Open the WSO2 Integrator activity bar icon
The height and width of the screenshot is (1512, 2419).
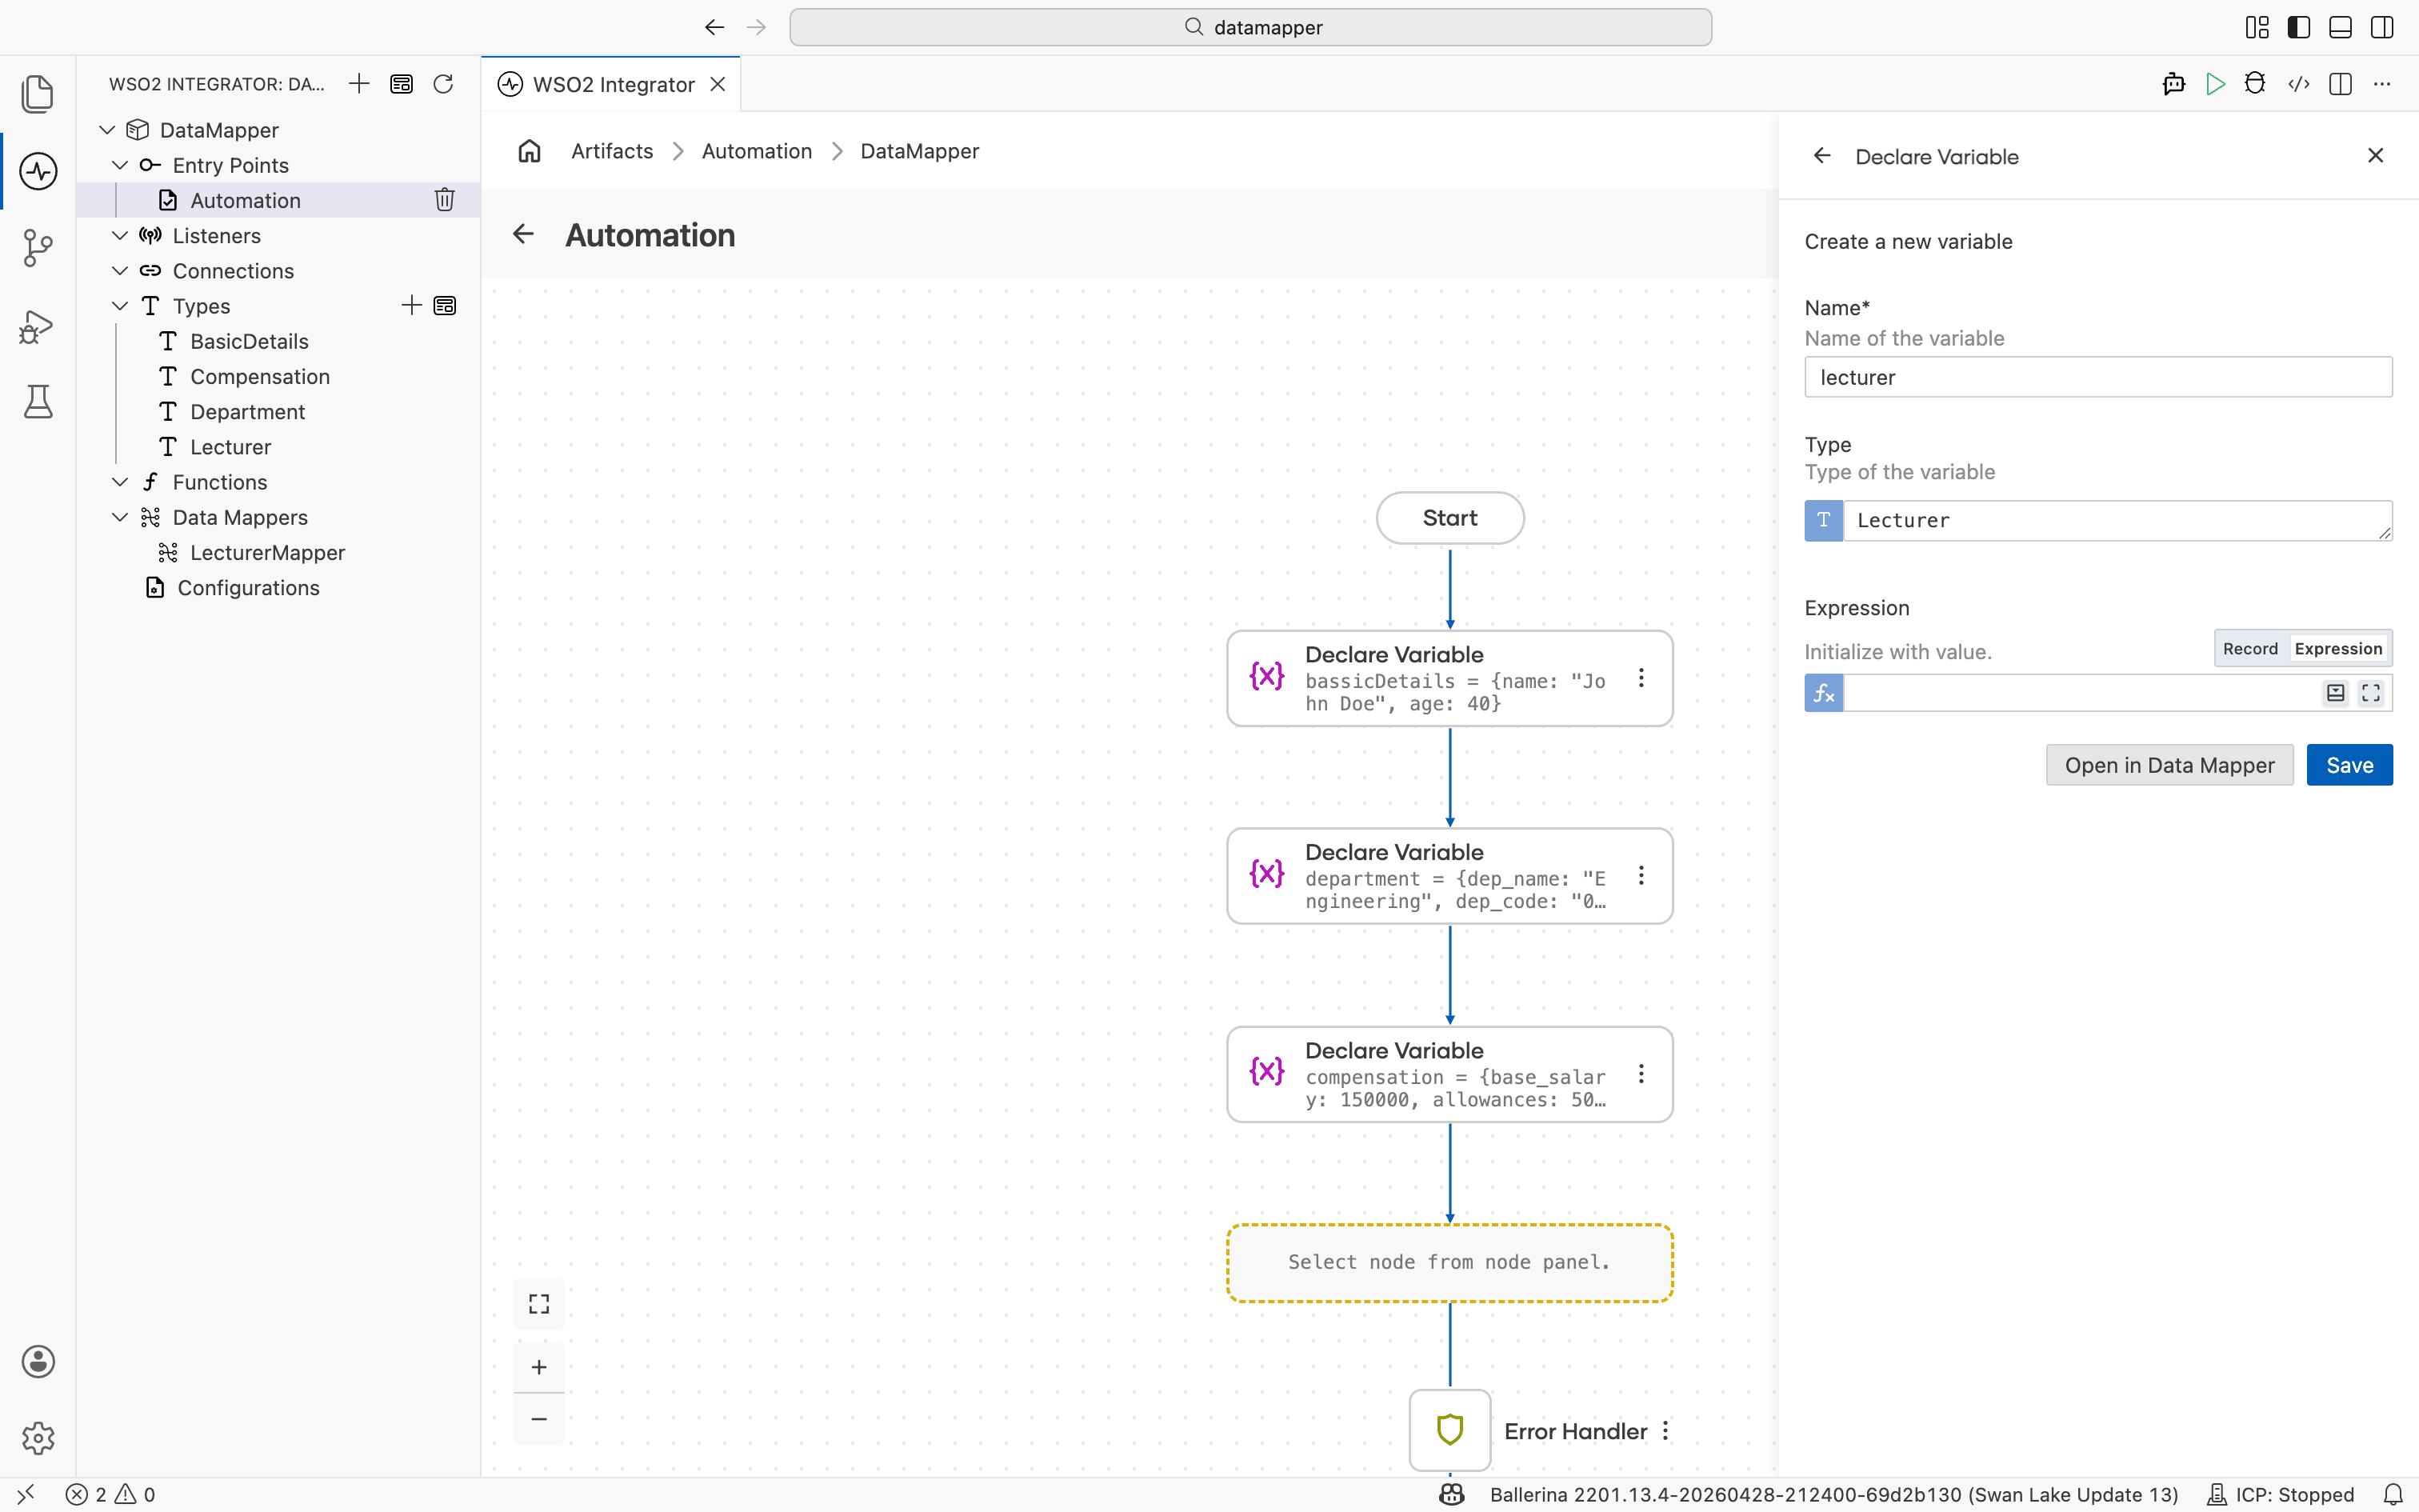tap(38, 171)
